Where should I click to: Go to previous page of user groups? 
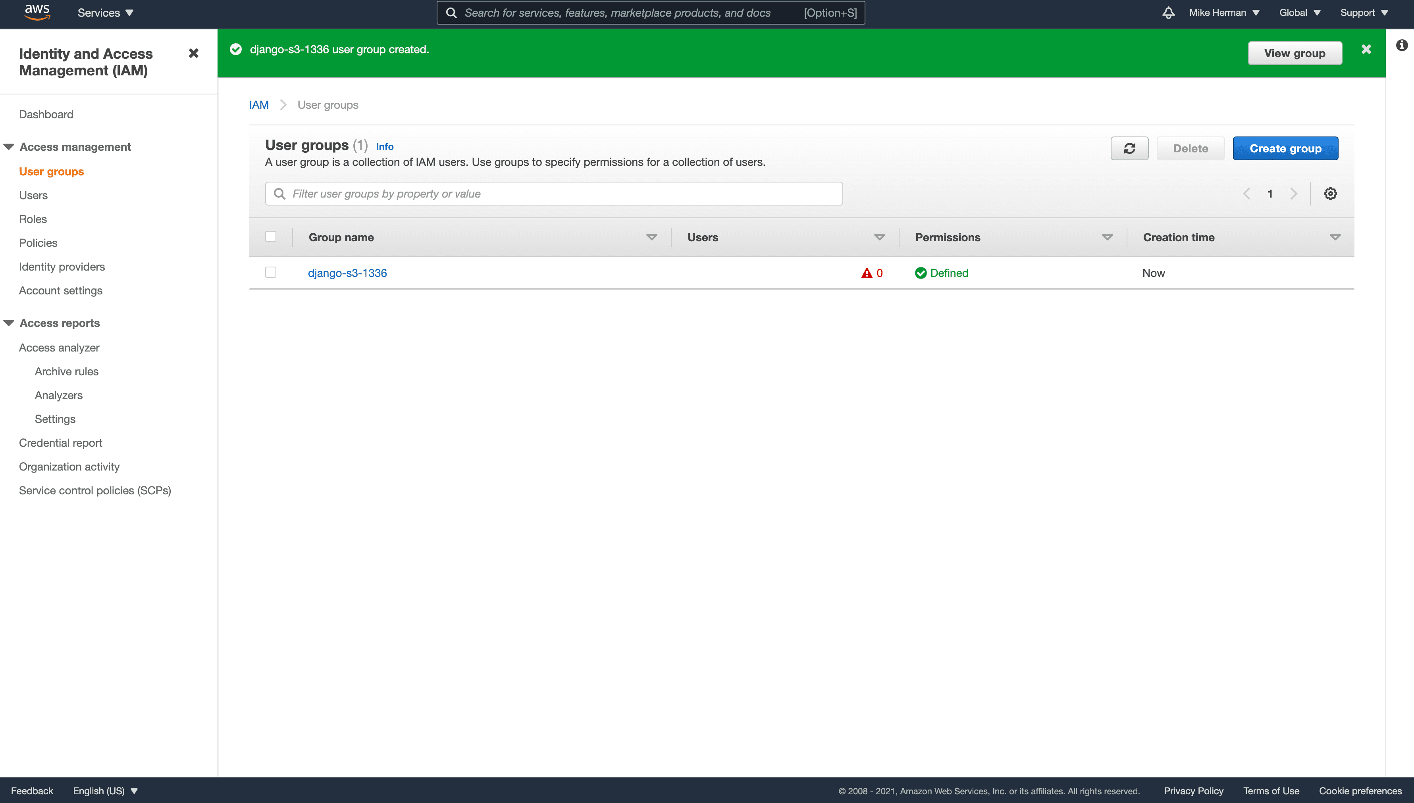[1246, 194]
